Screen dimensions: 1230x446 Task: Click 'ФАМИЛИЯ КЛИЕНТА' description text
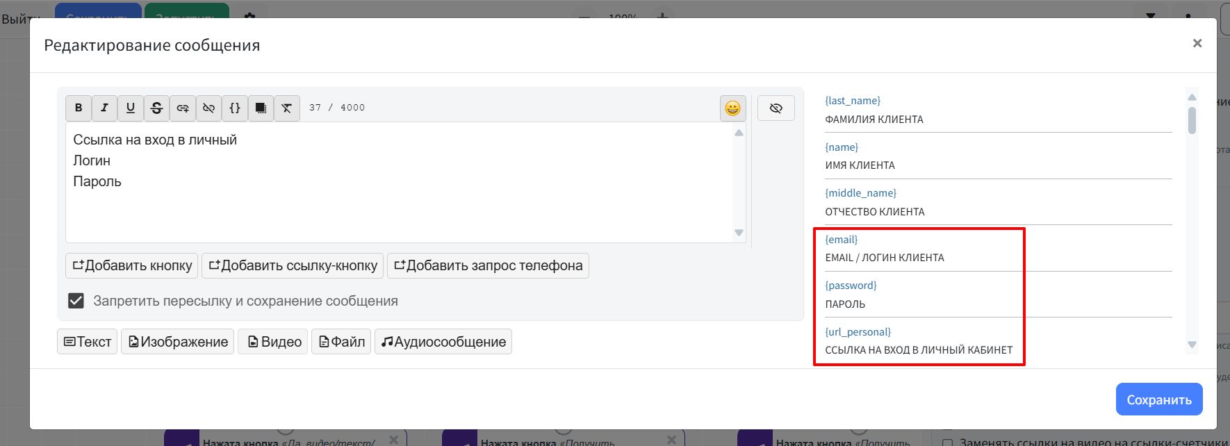874,119
